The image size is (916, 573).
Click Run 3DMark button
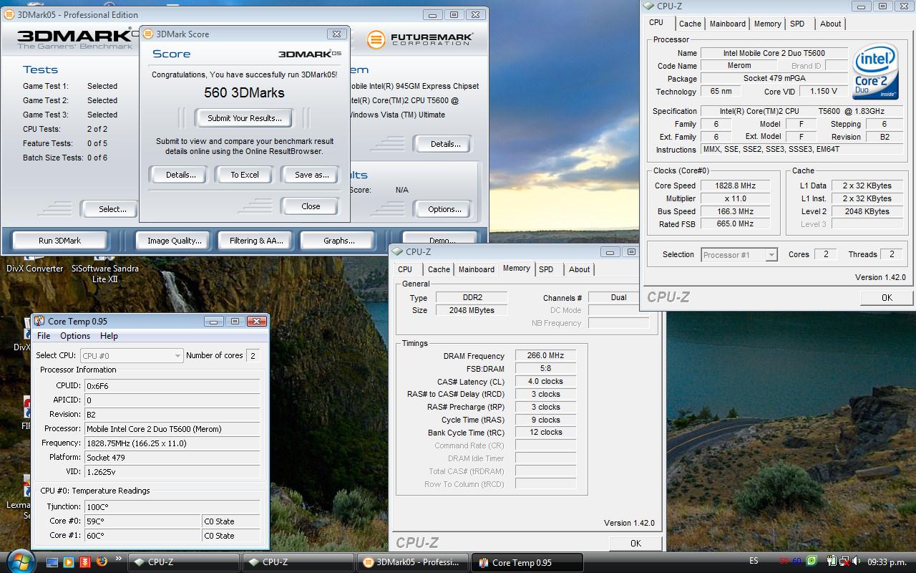click(x=59, y=241)
